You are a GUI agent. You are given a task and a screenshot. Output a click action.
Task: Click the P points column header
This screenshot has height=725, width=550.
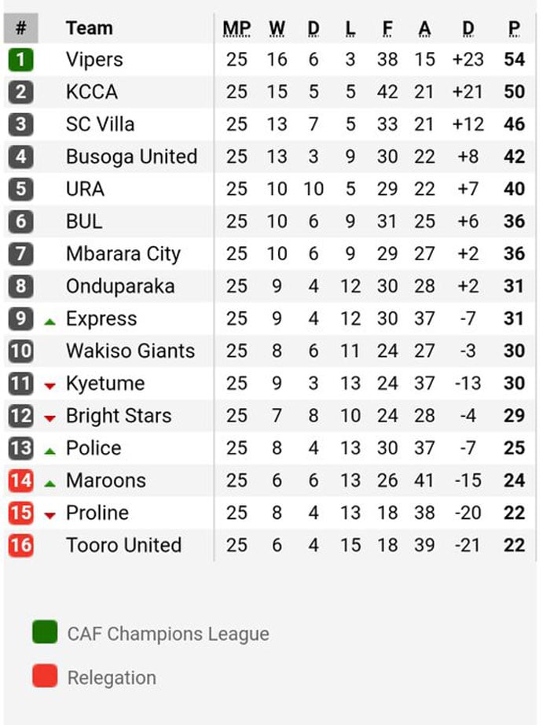coord(514,28)
